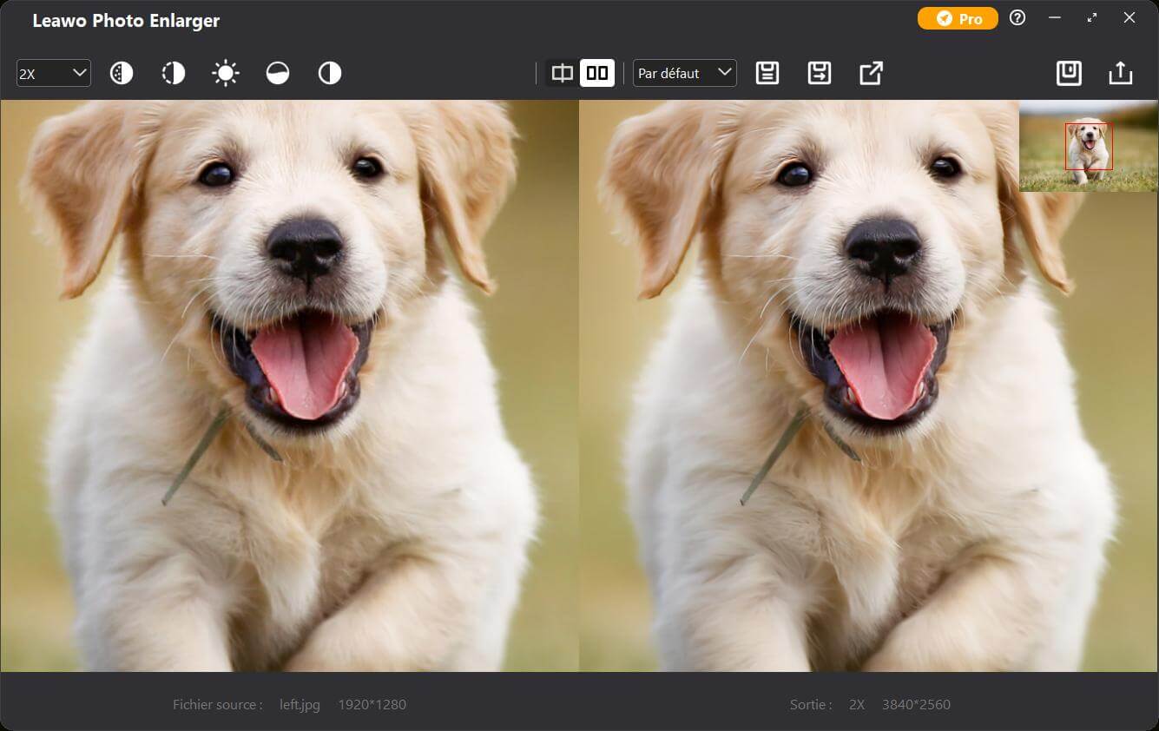Adjust brightness with the sun icon

click(x=226, y=74)
